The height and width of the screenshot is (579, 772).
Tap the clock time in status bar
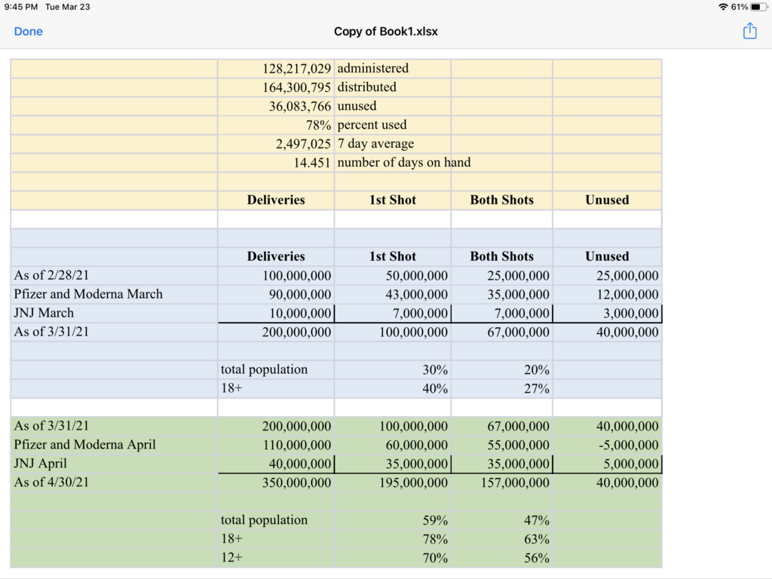(x=20, y=7)
